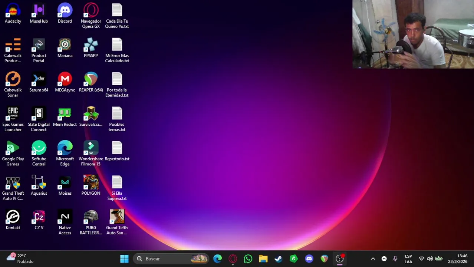Select the PPSSPP desktop icon
The image size is (474, 267).
pyautogui.click(x=91, y=48)
